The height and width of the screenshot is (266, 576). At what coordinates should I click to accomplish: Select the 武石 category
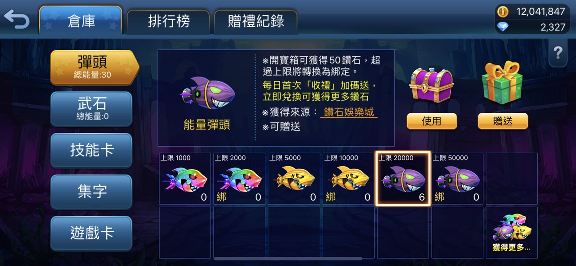point(91,109)
